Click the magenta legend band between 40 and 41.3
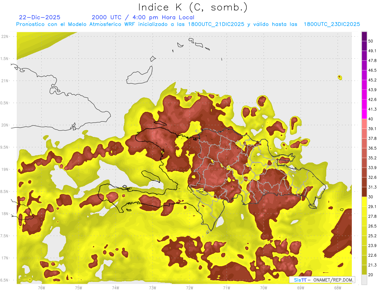The height and width of the screenshot is (292, 379). point(364,114)
